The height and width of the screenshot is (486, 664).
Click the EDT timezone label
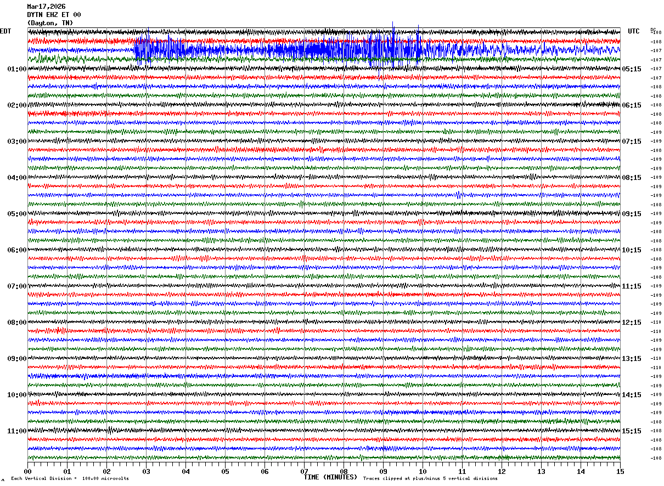pyautogui.click(x=5, y=31)
